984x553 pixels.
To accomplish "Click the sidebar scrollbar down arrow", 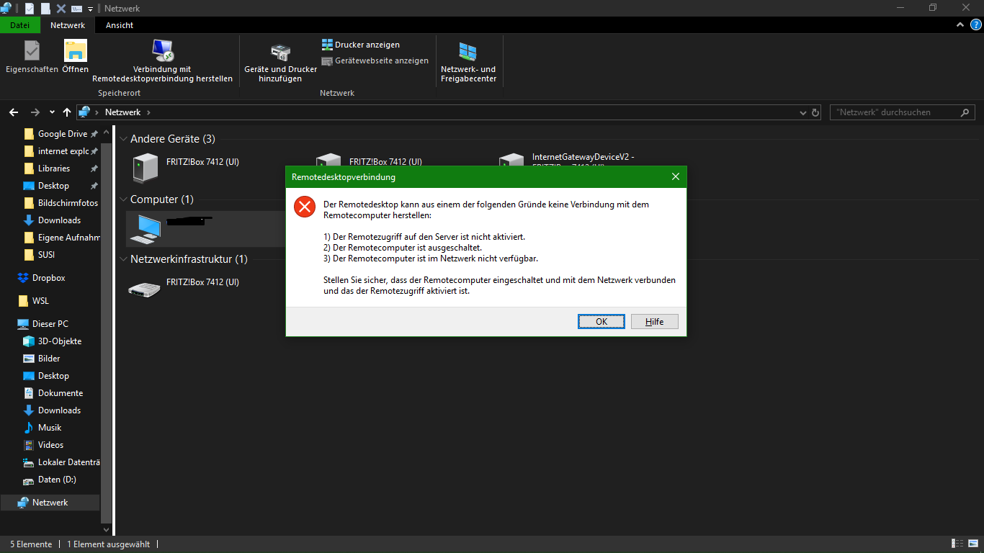I will [x=107, y=530].
